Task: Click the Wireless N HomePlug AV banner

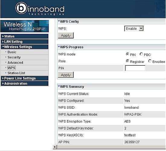Action: pos(24,26)
